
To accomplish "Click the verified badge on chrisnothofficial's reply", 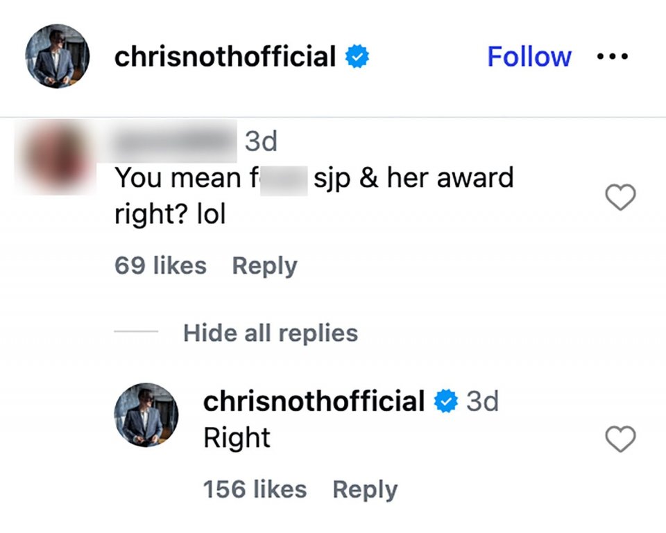I will click(446, 400).
